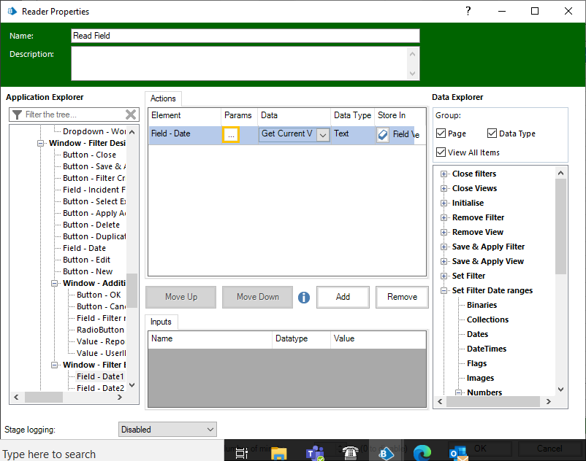Image resolution: width=586 pixels, height=461 pixels.
Task: Toggle the Data Type checkbox
Action: [x=492, y=133]
